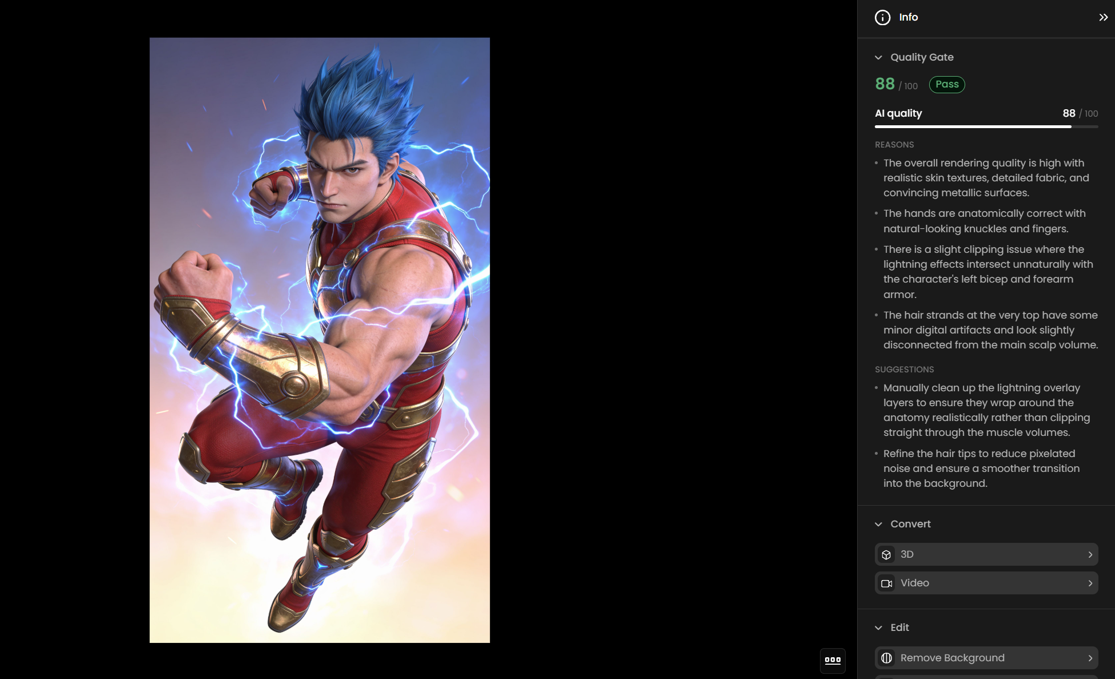The height and width of the screenshot is (679, 1115).
Task: Open the 3D conversion option
Action: pyautogui.click(x=986, y=554)
